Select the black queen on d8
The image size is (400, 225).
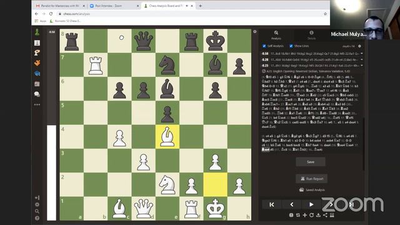[143, 41]
